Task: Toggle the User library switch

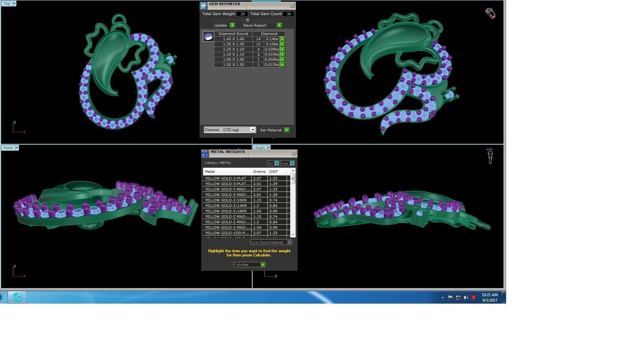Action: (292, 163)
